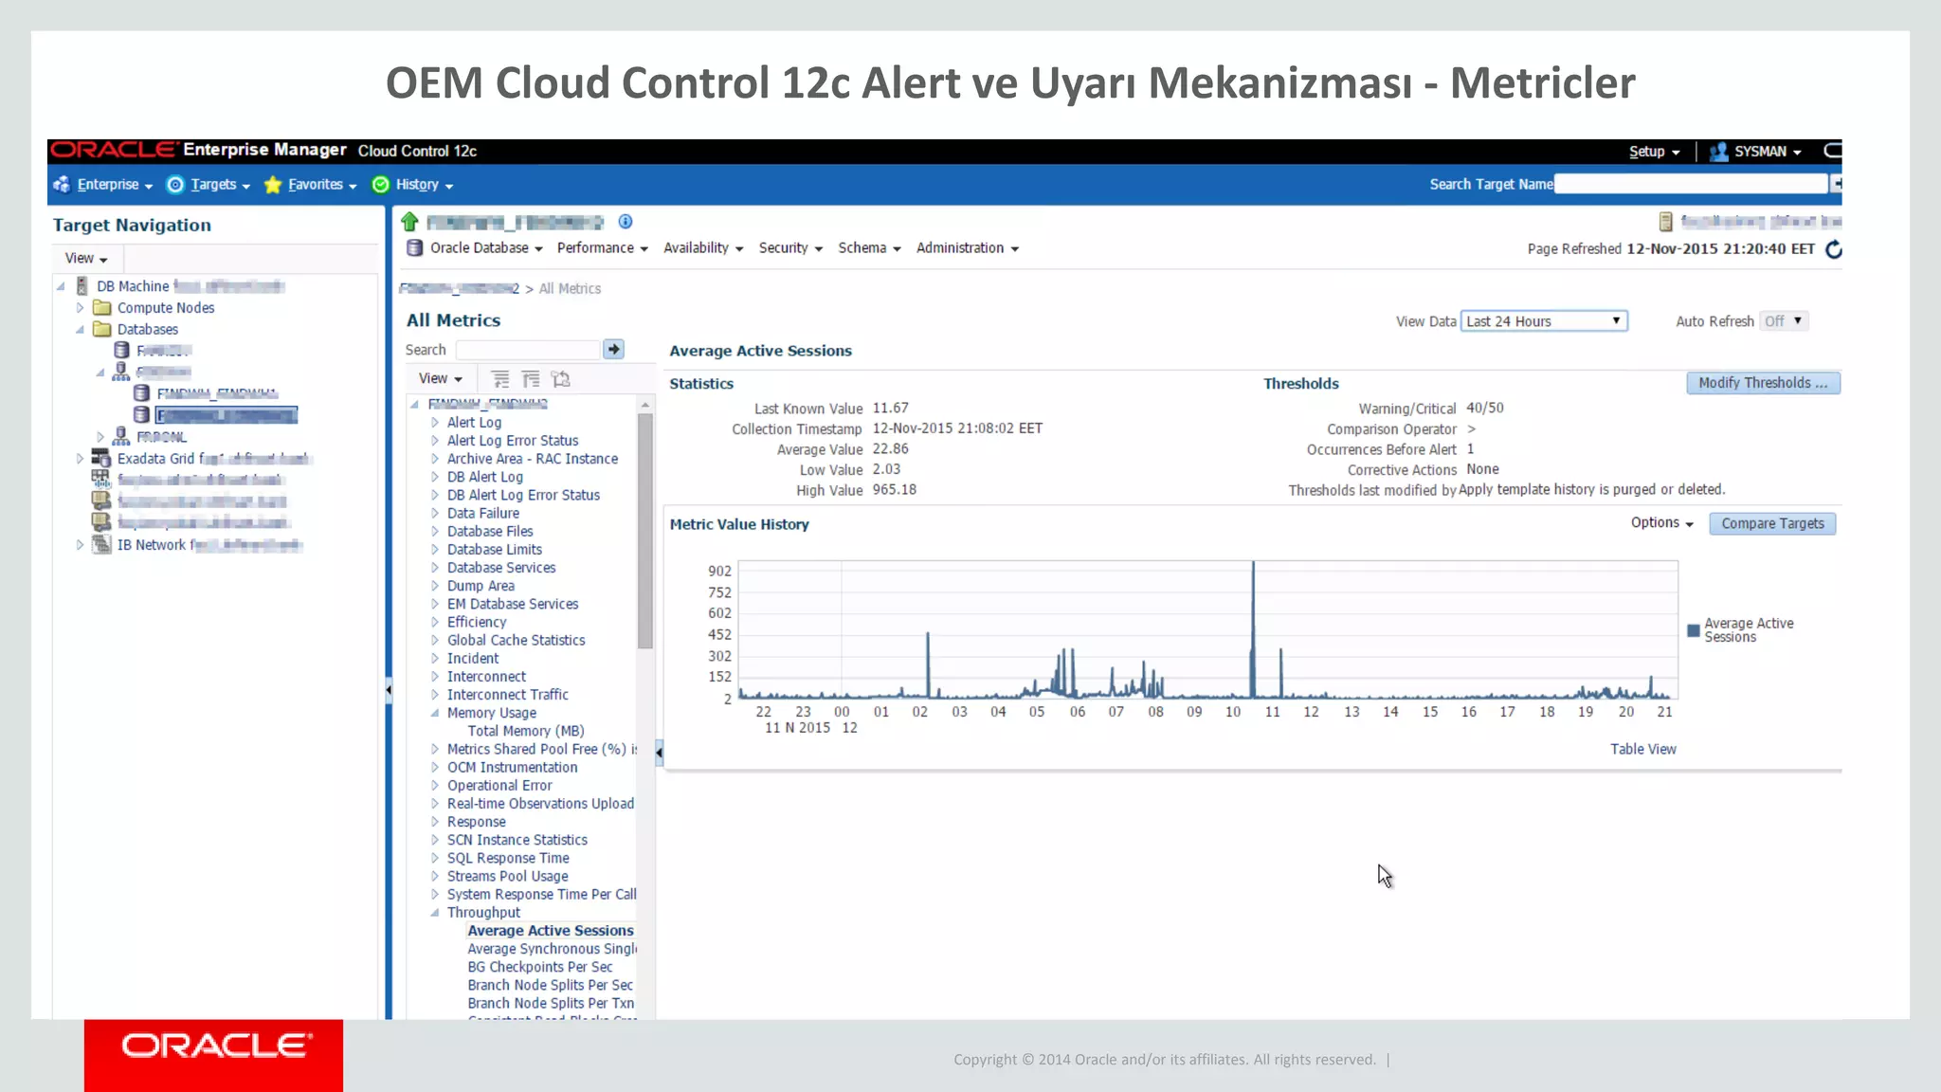Screen dimensions: 1941x1092
Task: Open the Auto Refresh Off dropdown
Action: coord(1783,321)
